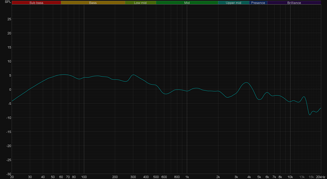The width and height of the screenshot is (327, 179).
Task: Click the -5 value on SPL axis
Action: point(10,104)
